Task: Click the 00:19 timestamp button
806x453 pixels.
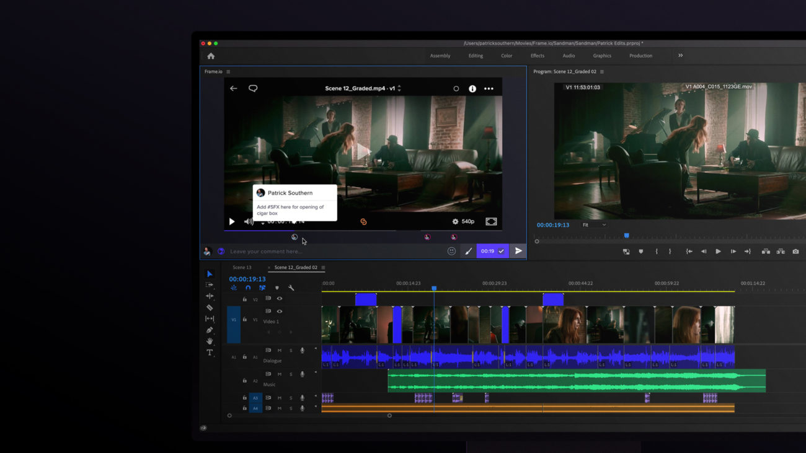Action: coord(487,251)
